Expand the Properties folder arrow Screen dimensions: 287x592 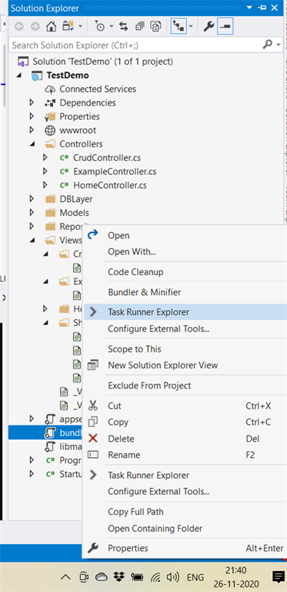[32, 116]
